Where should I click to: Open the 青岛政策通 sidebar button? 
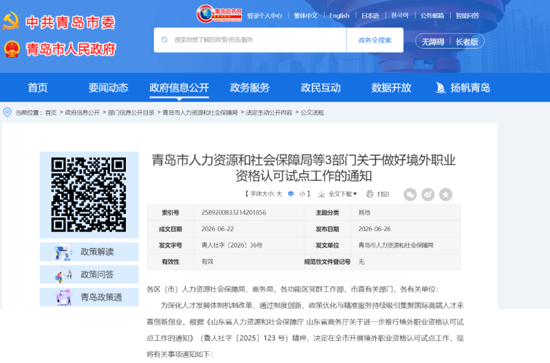89,298
